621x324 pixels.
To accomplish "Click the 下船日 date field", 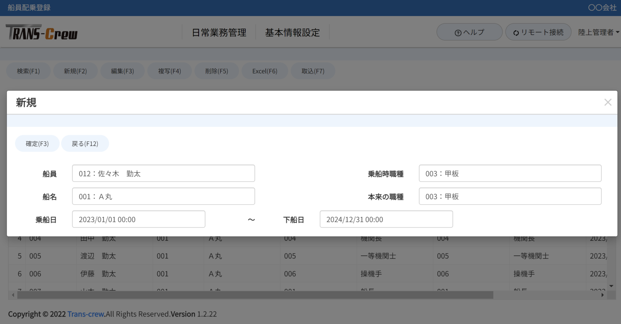I will click(x=386, y=219).
